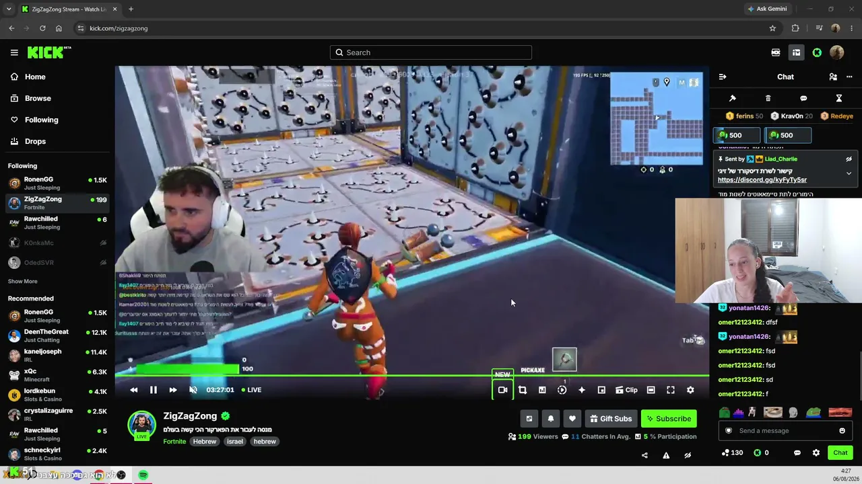Report the stream via warning icon
This screenshot has height=484, width=862.
point(666,455)
